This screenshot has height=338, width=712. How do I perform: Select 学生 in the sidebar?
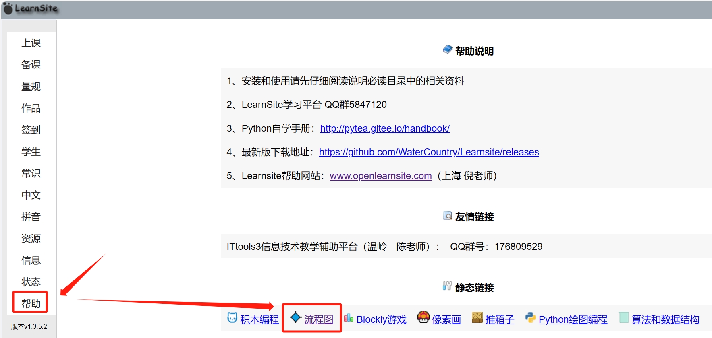click(31, 152)
